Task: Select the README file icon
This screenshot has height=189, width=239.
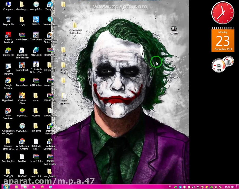Action: pyautogui.click(x=22, y=173)
